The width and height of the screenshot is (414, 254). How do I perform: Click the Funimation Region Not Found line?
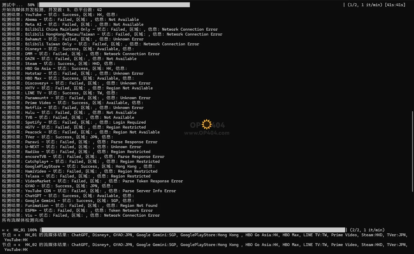click(80, 206)
